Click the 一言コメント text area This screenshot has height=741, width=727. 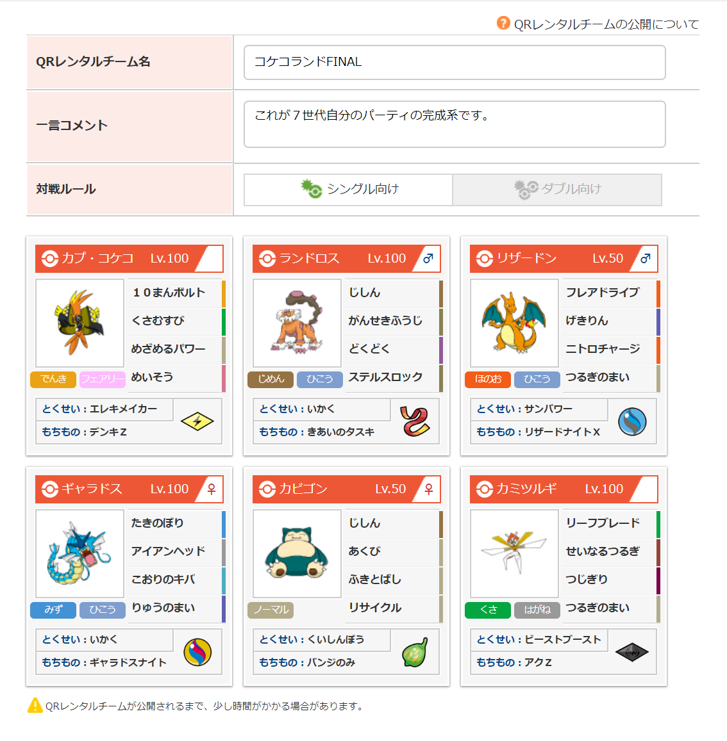click(455, 124)
